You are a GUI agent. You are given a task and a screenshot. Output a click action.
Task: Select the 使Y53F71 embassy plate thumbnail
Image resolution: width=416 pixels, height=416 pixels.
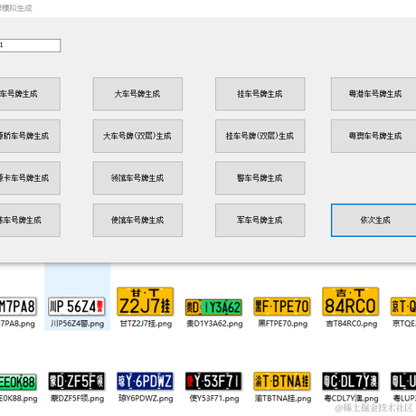click(213, 381)
